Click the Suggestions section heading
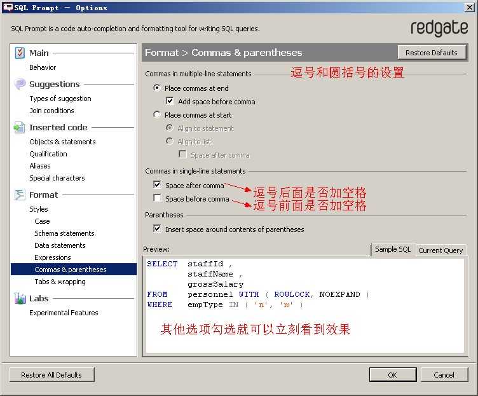 (54, 84)
